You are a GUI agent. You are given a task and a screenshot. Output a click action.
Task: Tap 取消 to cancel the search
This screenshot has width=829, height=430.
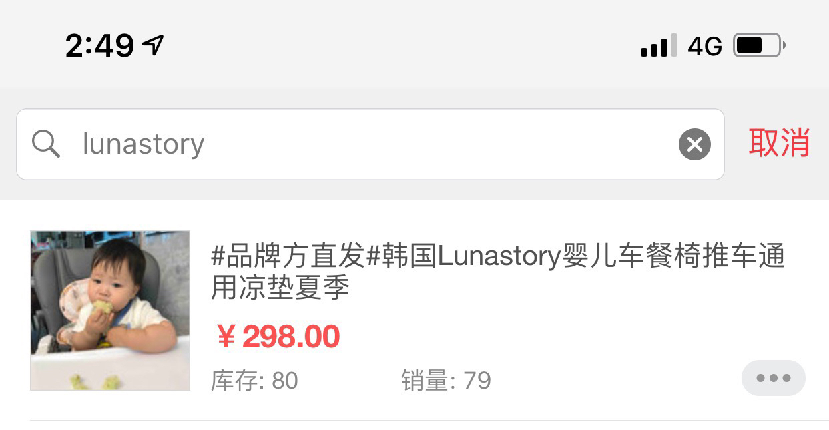[779, 143]
